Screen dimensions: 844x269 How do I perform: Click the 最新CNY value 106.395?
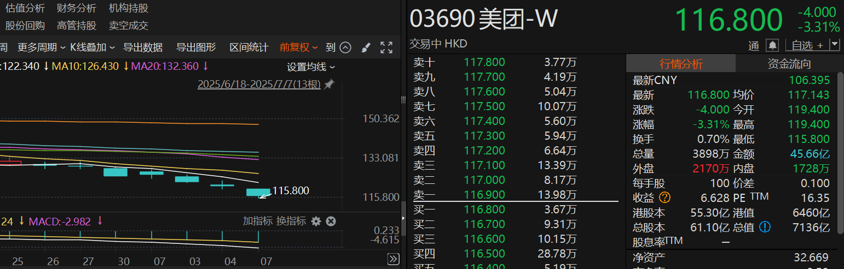pos(809,80)
